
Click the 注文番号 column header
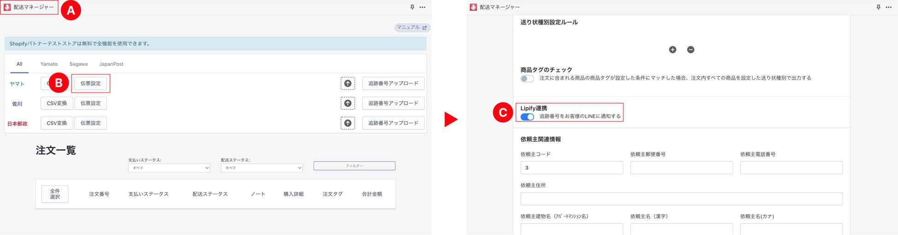point(99,194)
